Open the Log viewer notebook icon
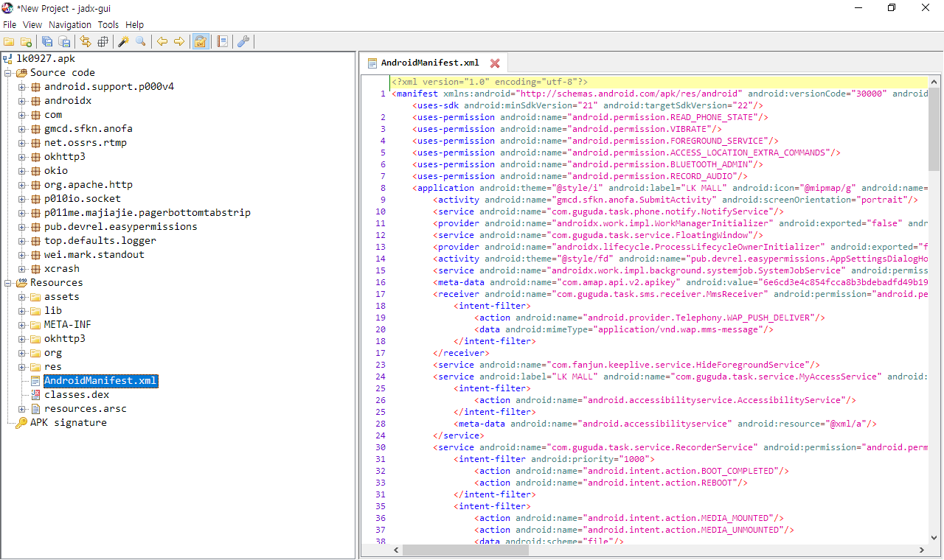This screenshot has height=560, width=944. click(222, 42)
